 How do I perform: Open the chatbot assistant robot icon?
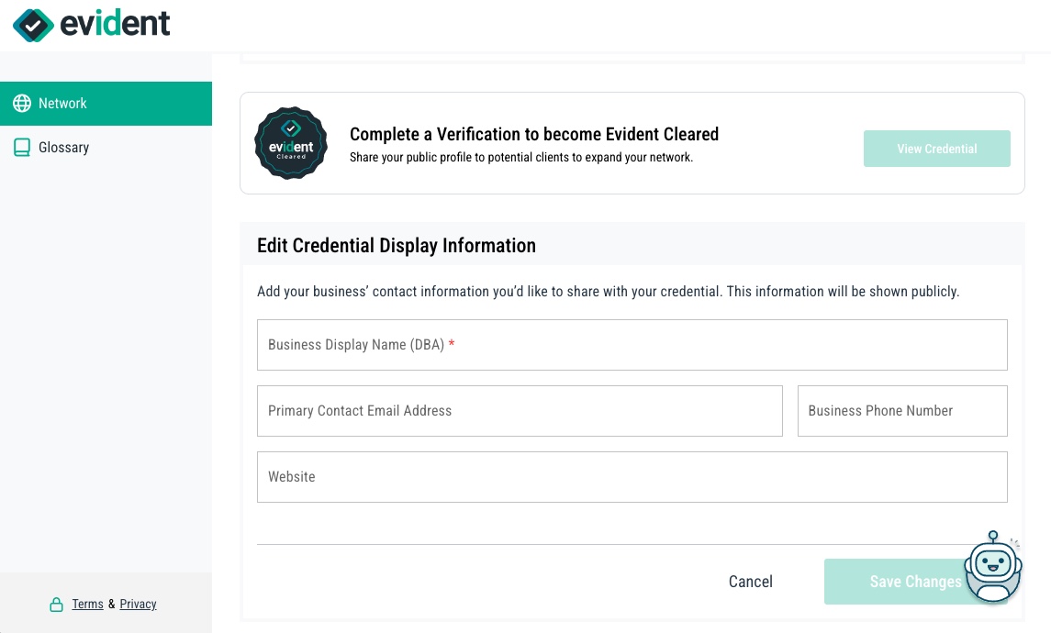click(993, 569)
